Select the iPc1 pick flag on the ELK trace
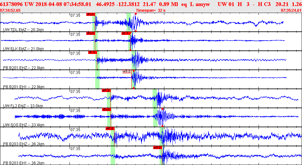Screen dimensions: 302x165 [90, 33]
